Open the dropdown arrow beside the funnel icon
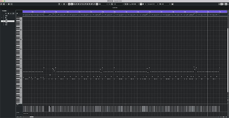This screenshot has height=118, width=229. 62,4
